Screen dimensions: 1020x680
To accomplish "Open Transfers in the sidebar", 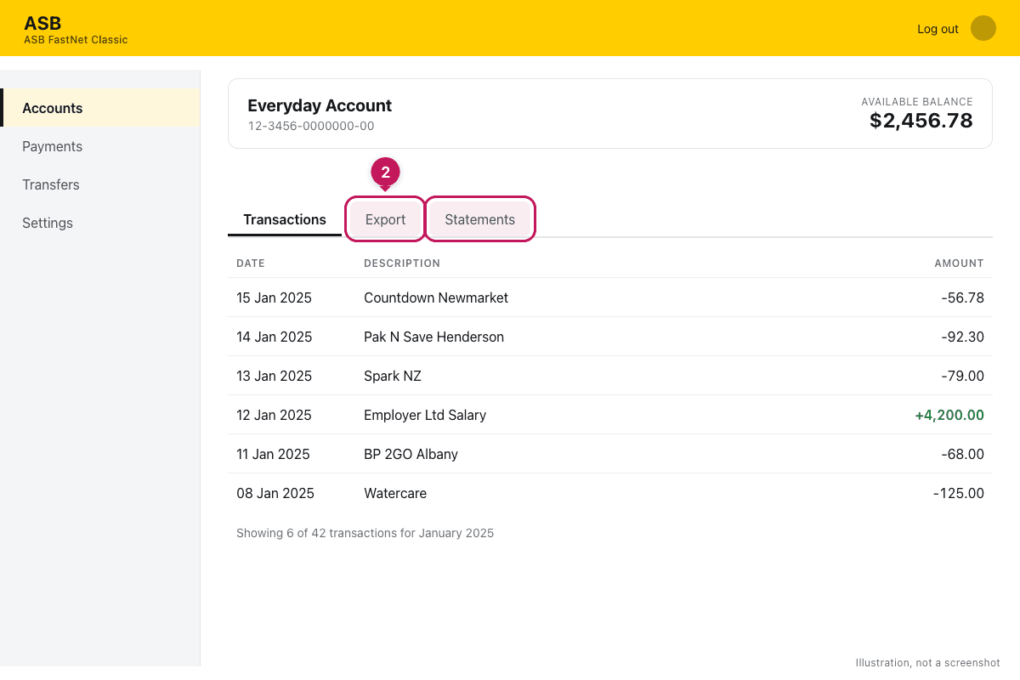I will tap(100, 184).
